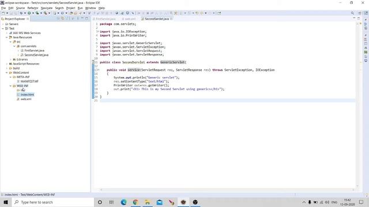
Task: Open the minimized Console view icon
Action: [x=366, y=60]
